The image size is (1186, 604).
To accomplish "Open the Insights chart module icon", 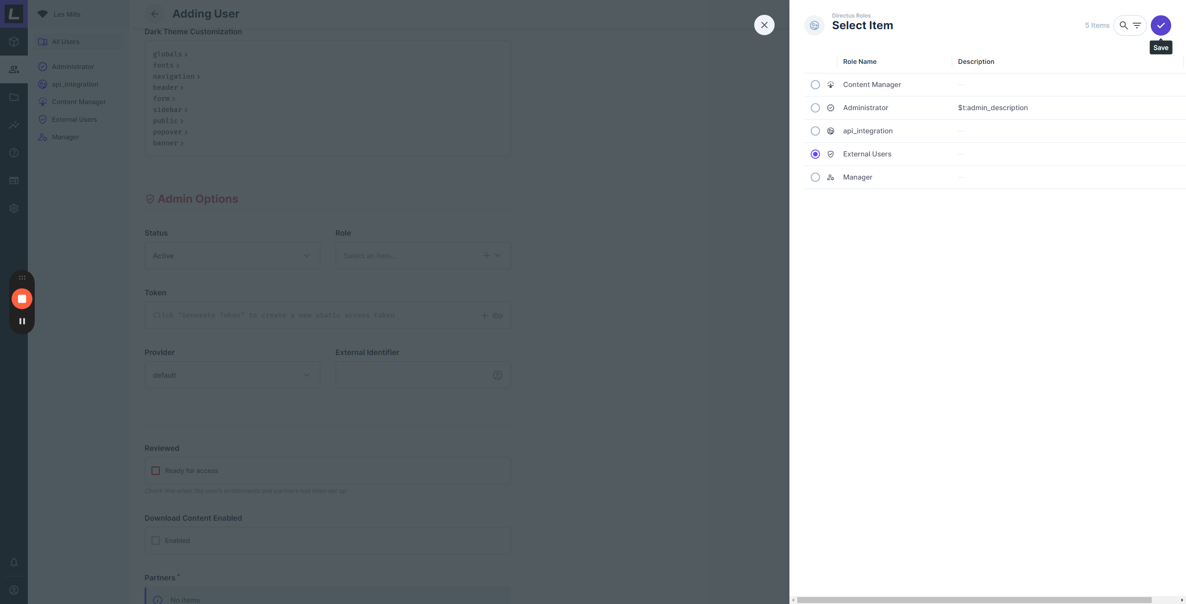I will pos(14,125).
